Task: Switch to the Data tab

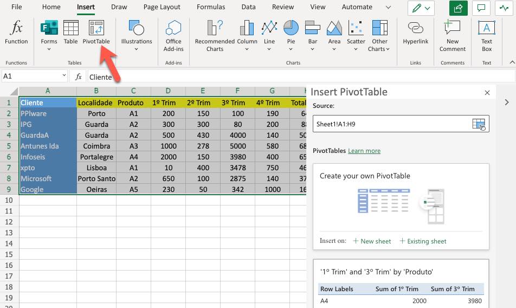Action: point(248,7)
